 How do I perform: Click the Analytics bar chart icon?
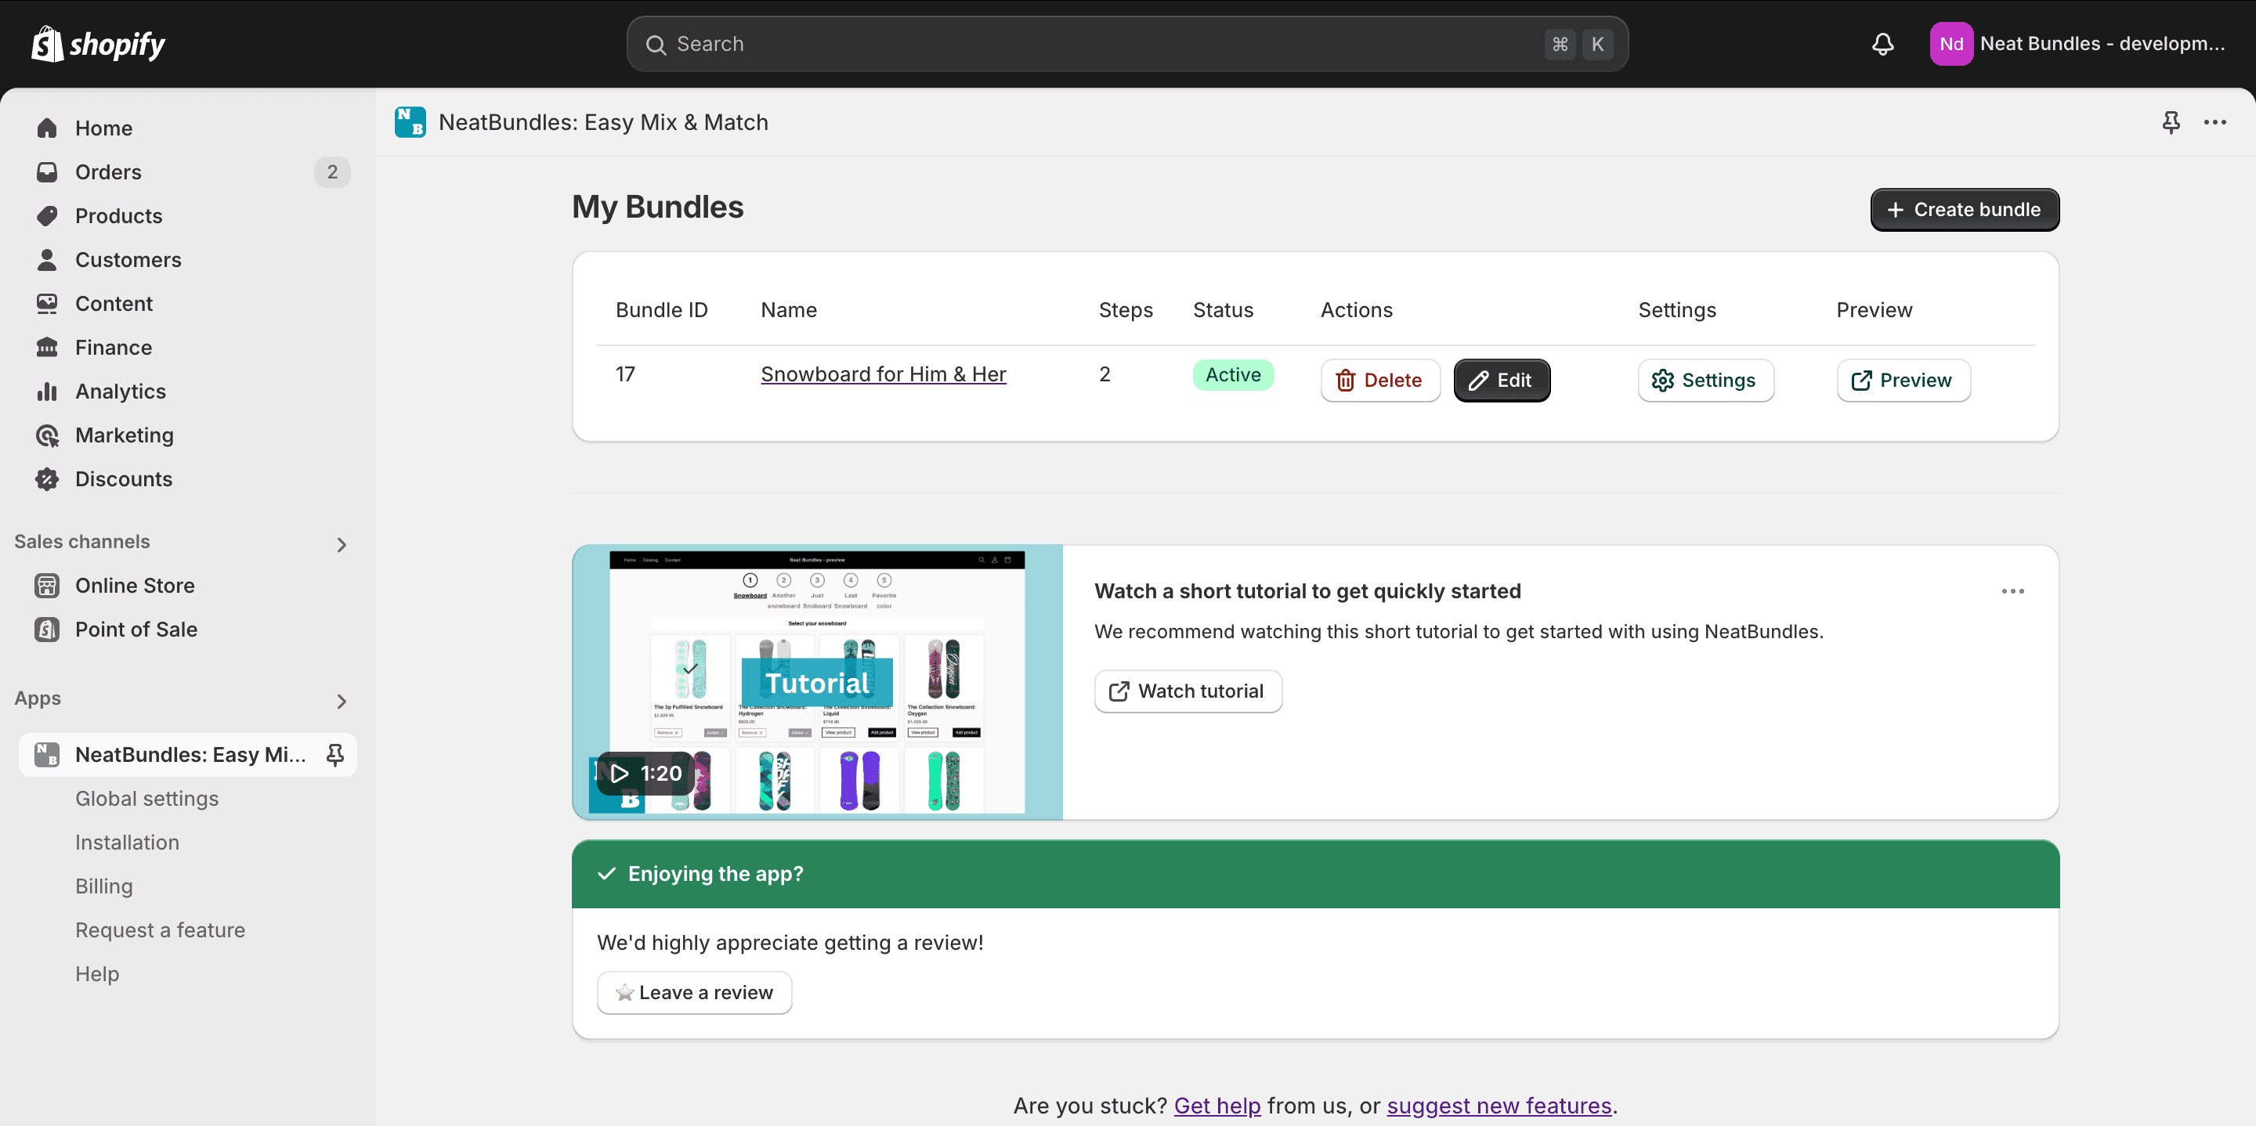pos(47,391)
